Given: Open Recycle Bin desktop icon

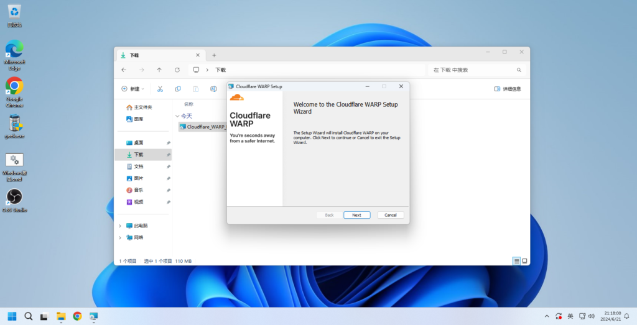Looking at the screenshot, I should click(x=14, y=16).
